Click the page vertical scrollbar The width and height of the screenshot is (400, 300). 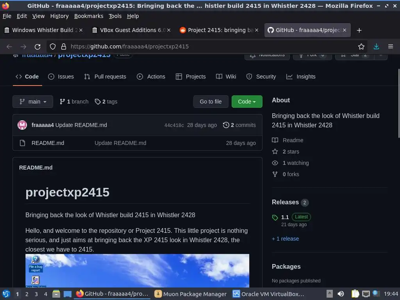click(399, 103)
